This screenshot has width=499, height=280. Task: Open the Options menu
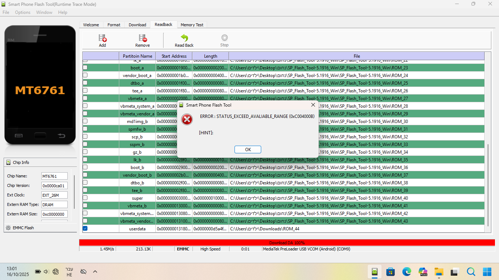23,12
